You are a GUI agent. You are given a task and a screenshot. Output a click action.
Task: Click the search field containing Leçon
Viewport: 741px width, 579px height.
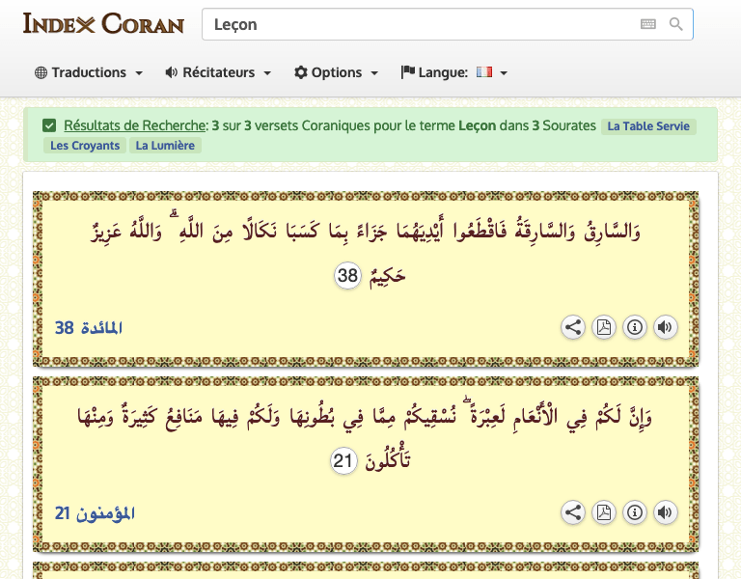tap(415, 24)
